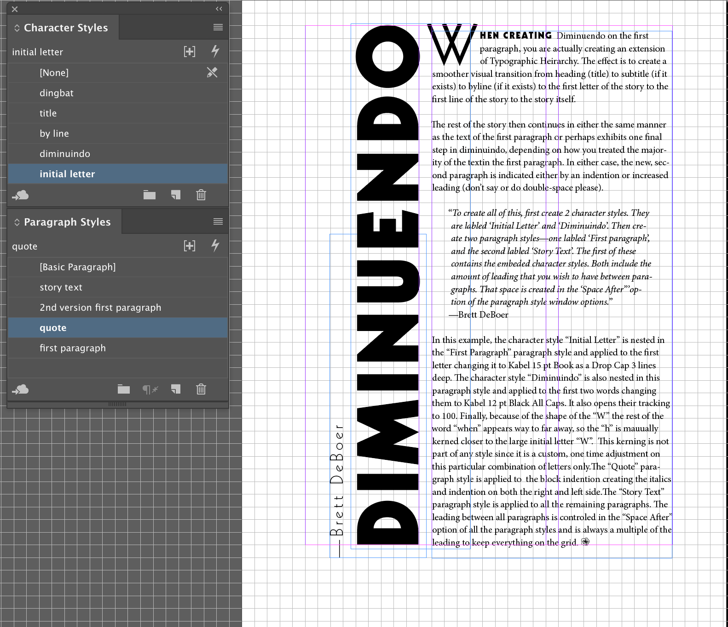Delete the selected paragraph style with trash icon
Screen dimensions: 728x627
click(x=201, y=389)
